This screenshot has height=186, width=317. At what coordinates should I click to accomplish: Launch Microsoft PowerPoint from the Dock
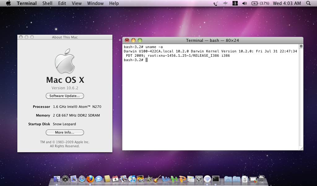pyautogui.click(x=182, y=179)
